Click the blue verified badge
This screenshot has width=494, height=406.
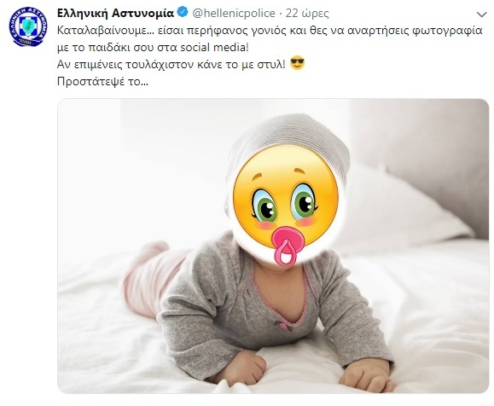(x=183, y=13)
